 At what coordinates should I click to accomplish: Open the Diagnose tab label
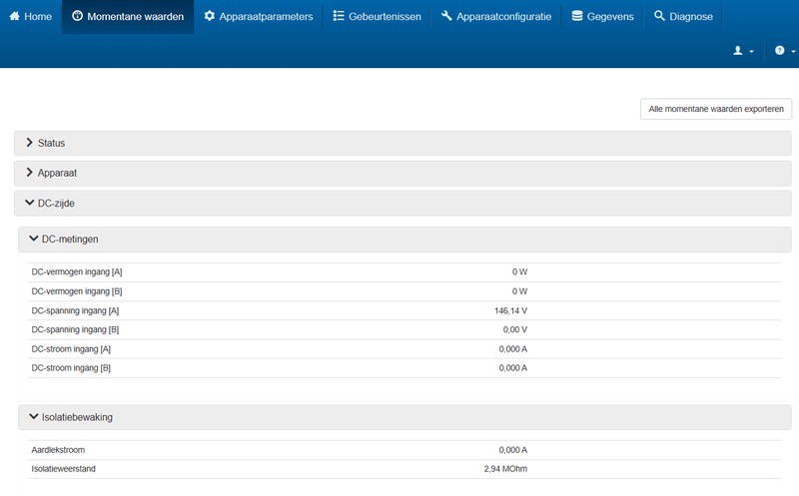pos(691,16)
